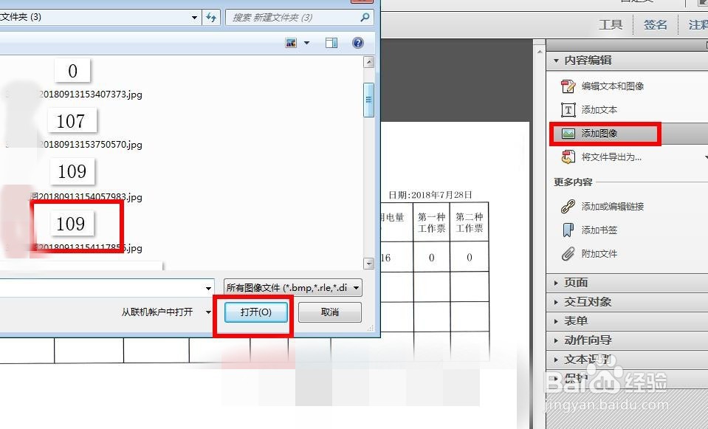Image resolution: width=708 pixels, height=429 pixels.
Task: Expand the 表单 panel section
Action: [556, 321]
